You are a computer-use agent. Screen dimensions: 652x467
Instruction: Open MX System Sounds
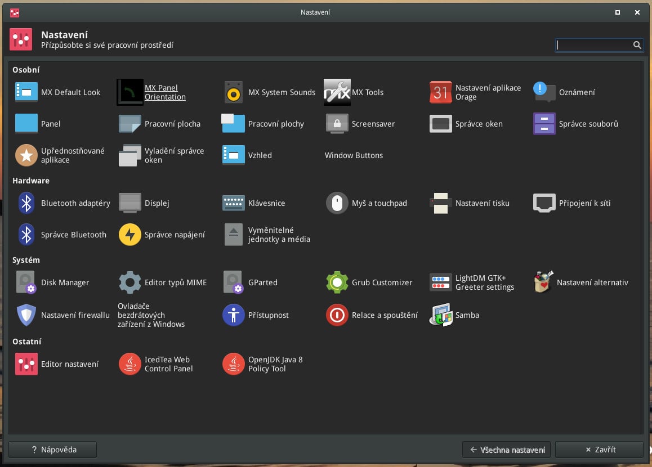click(234, 92)
